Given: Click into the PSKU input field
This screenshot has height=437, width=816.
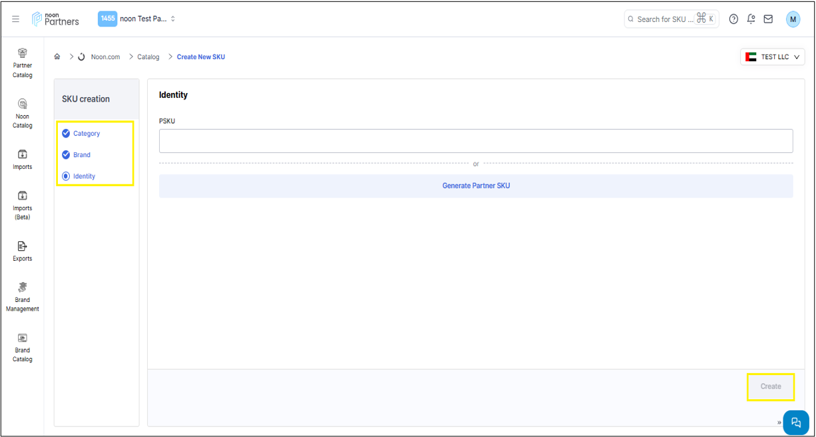Looking at the screenshot, I should point(476,141).
